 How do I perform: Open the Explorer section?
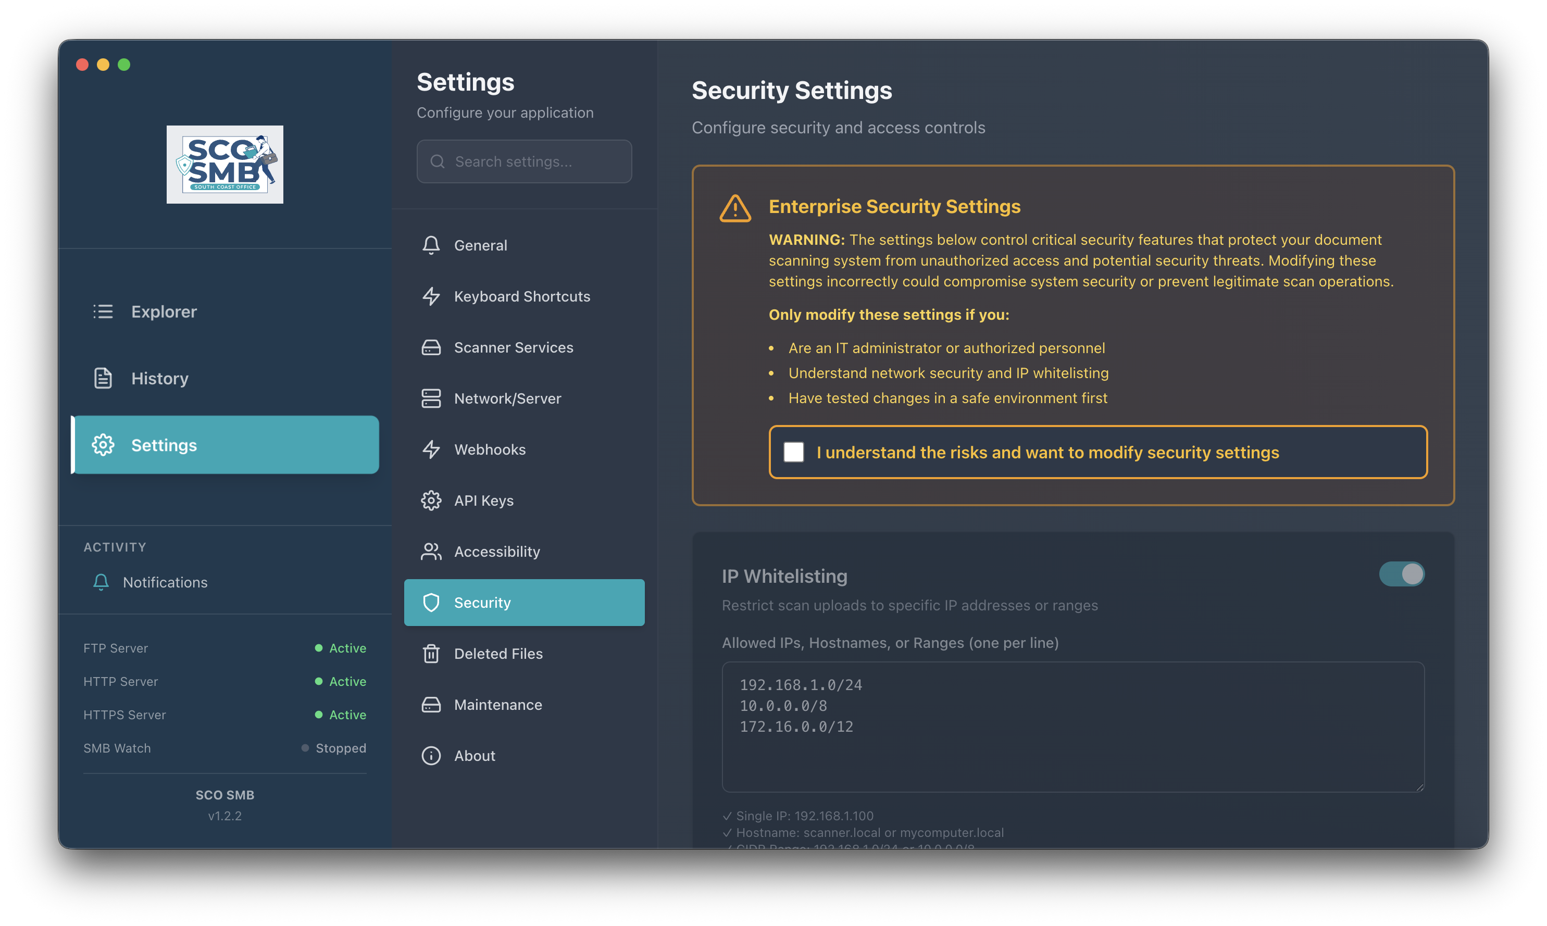pyautogui.click(x=224, y=311)
